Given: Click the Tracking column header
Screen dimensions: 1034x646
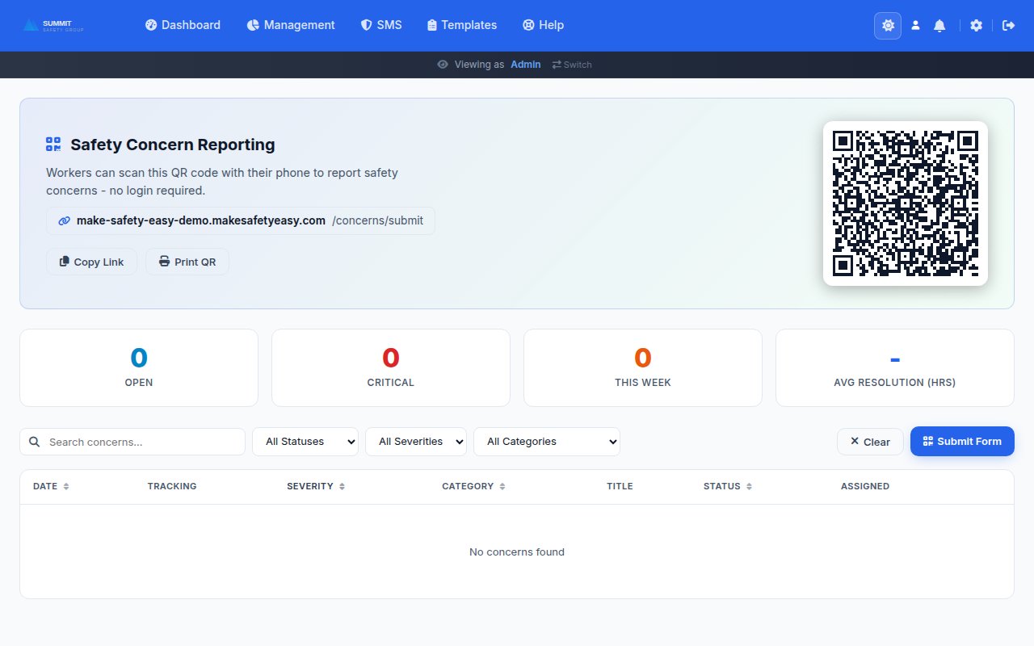Looking at the screenshot, I should coord(172,486).
